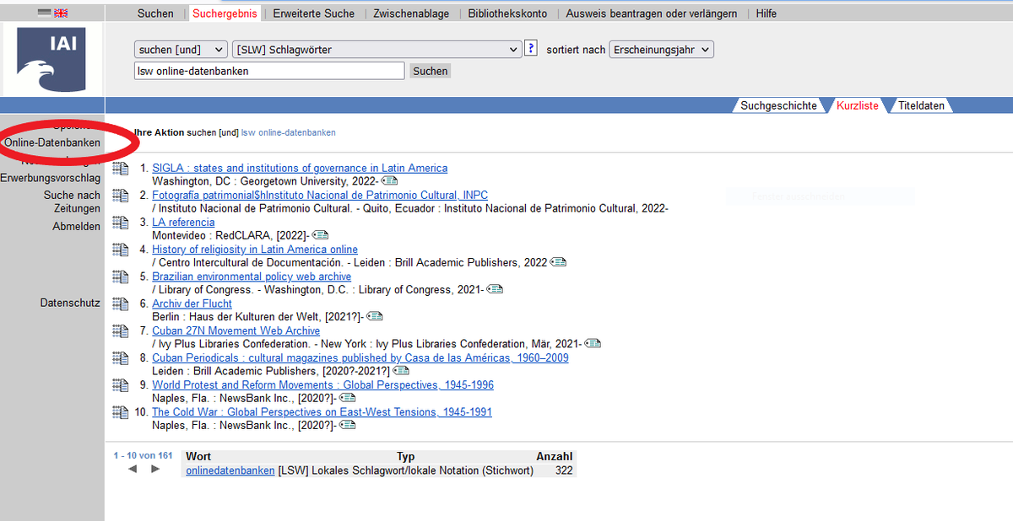Open the '[SLW] Schlagwörter' search field dropdown
1013x521 pixels.
376,50
